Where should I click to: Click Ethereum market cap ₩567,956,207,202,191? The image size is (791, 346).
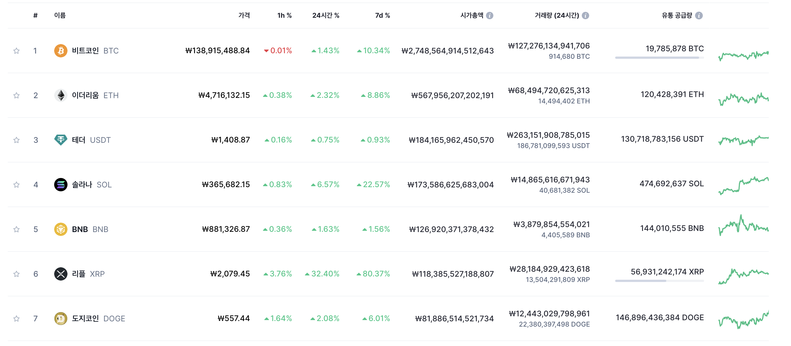tap(452, 96)
